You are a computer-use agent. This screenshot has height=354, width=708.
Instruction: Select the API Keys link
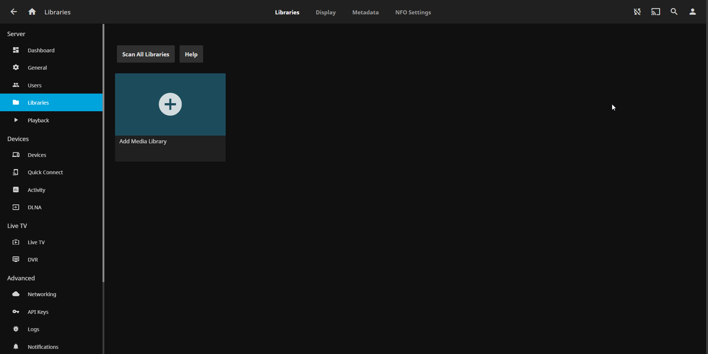(51, 312)
